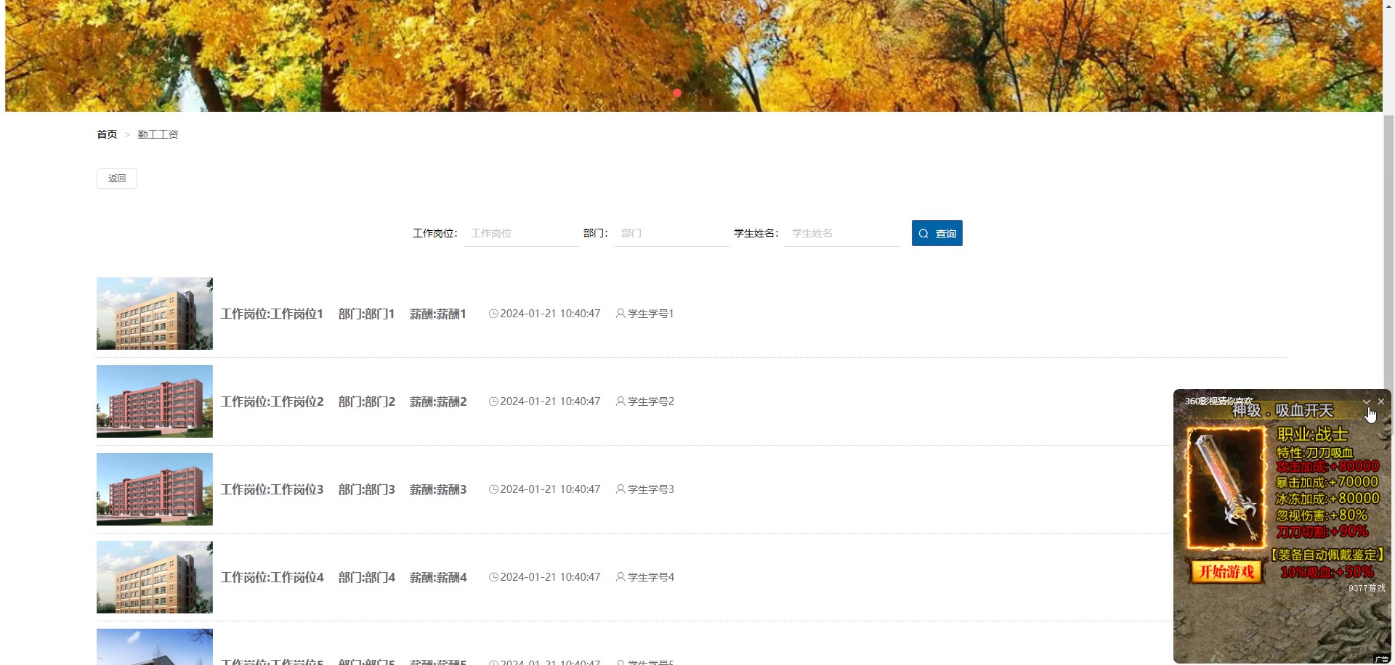Click 学生学号3 text

pos(651,489)
